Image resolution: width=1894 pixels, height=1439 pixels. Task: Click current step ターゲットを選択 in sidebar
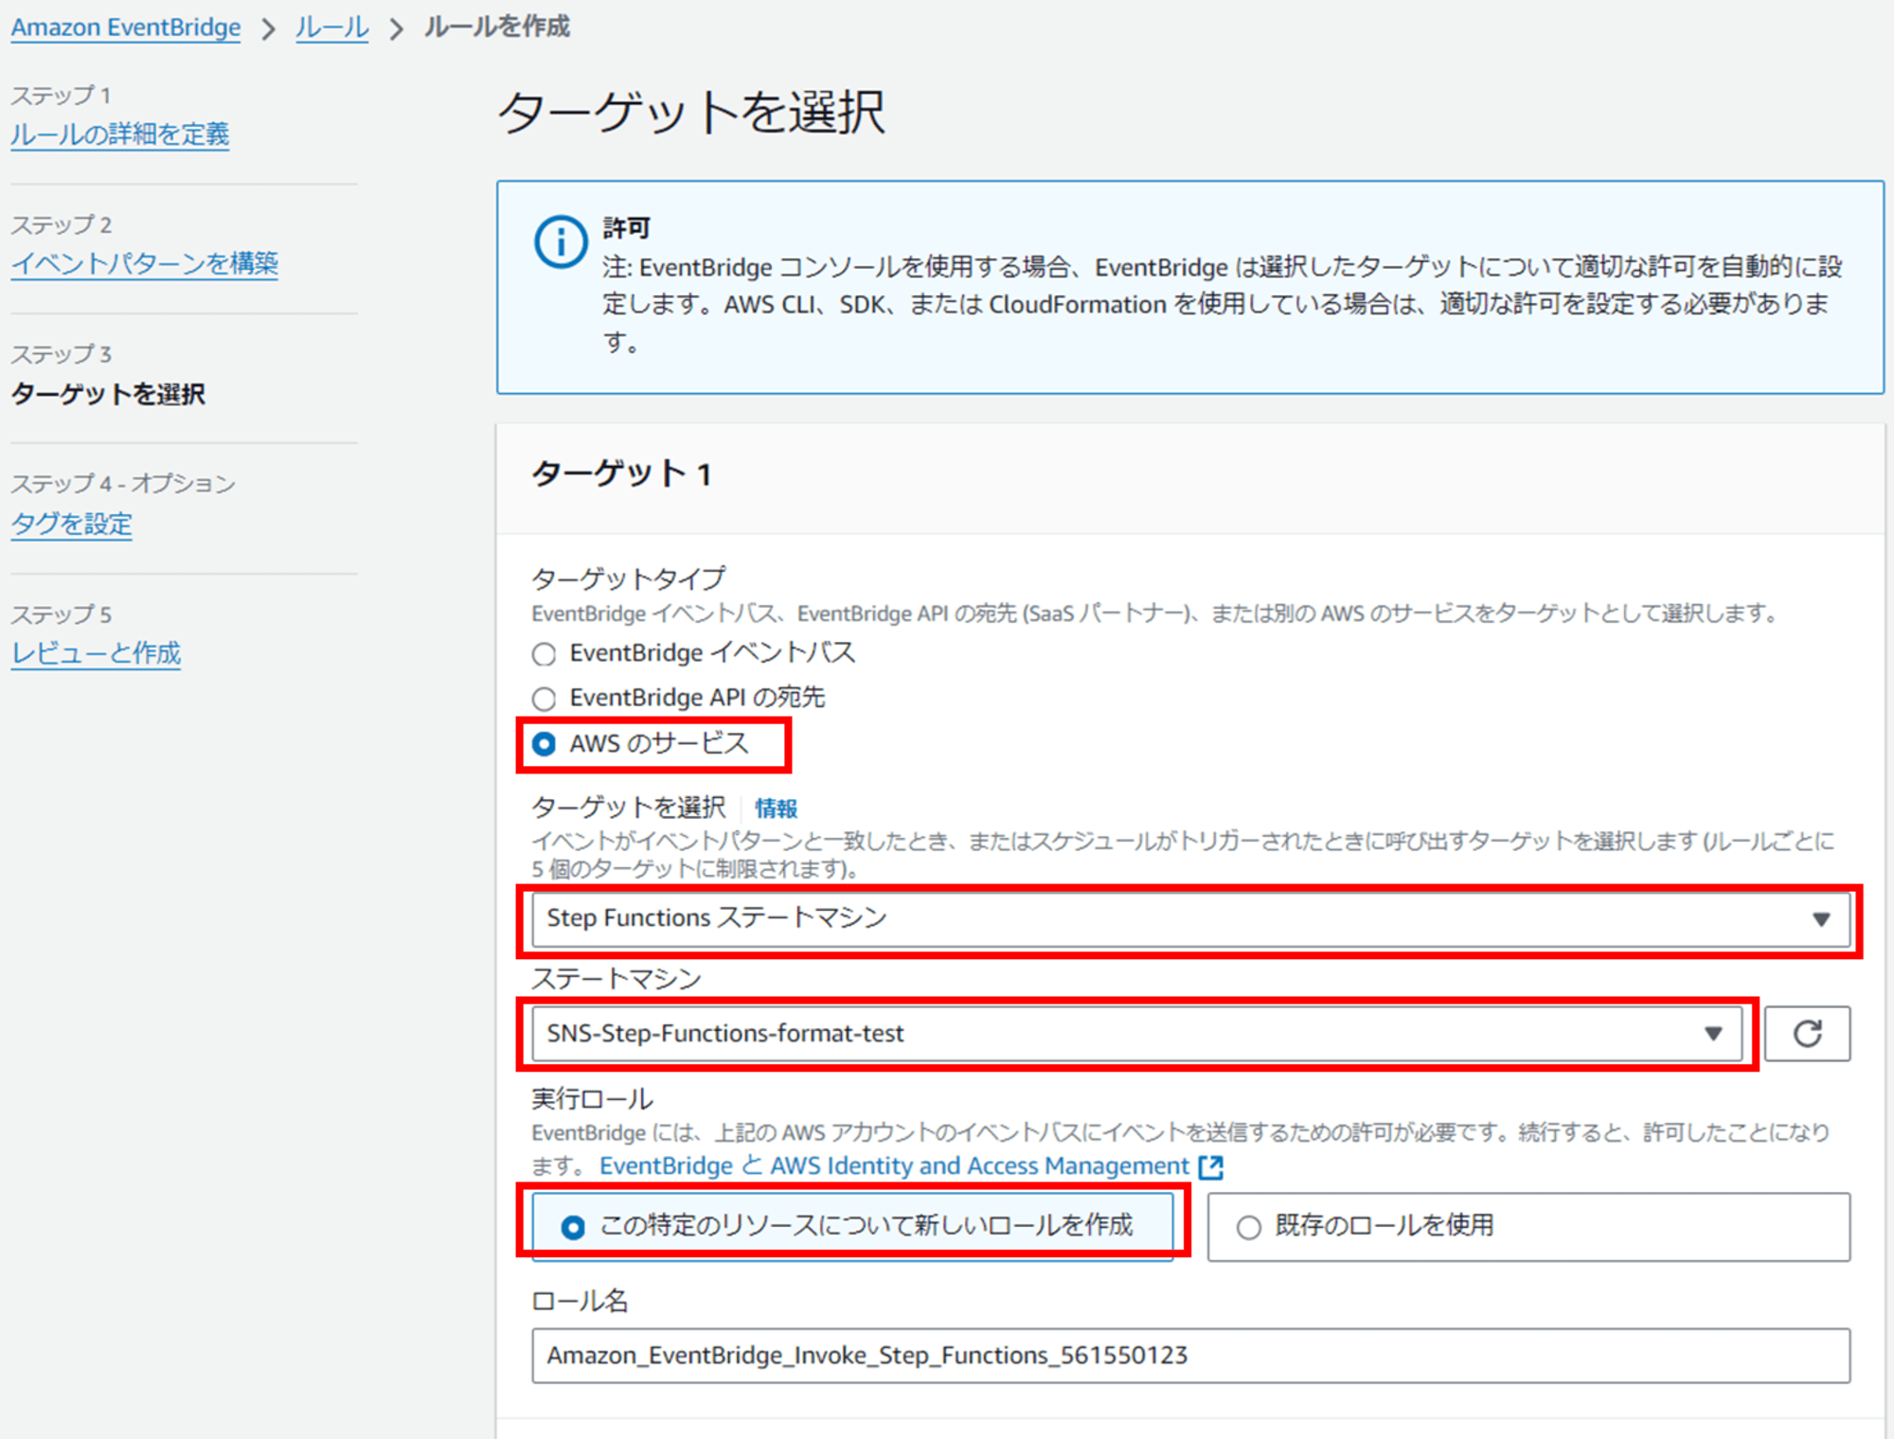pyautogui.click(x=108, y=394)
